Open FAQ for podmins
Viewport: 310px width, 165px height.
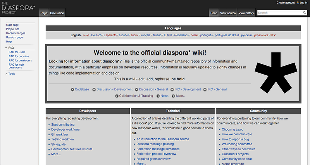tap(19, 56)
